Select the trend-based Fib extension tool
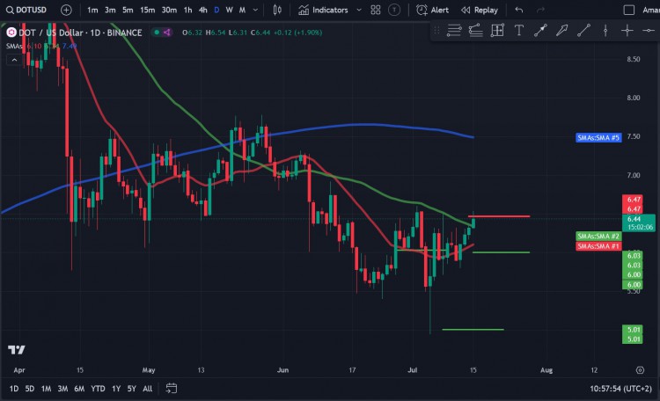The height and width of the screenshot is (401, 660). point(475,30)
